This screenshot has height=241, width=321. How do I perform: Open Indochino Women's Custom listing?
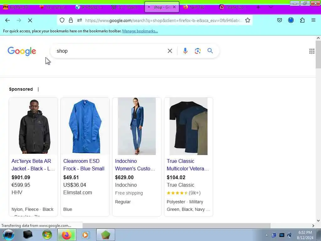[135, 165]
